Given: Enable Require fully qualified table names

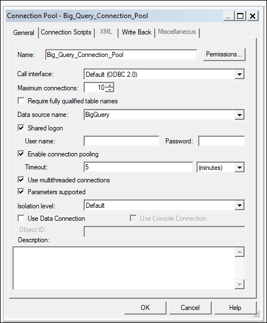Looking at the screenshot, I should (x=21, y=101).
